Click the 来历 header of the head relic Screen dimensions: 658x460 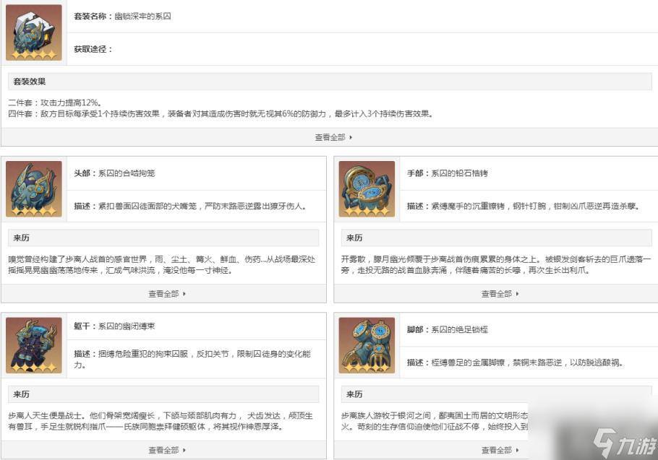click(163, 238)
